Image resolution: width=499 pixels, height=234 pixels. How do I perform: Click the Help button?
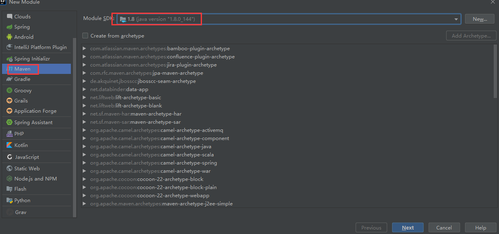pos(481,228)
